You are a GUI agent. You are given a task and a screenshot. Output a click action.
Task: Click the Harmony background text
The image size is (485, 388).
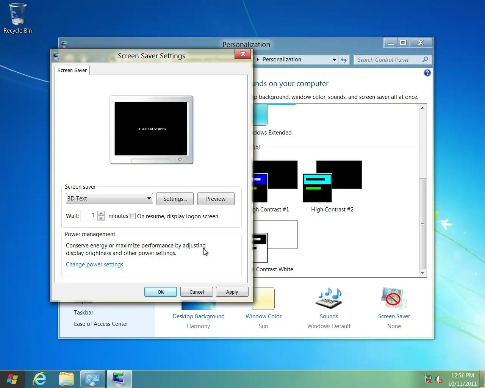click(x=198, y=326)
